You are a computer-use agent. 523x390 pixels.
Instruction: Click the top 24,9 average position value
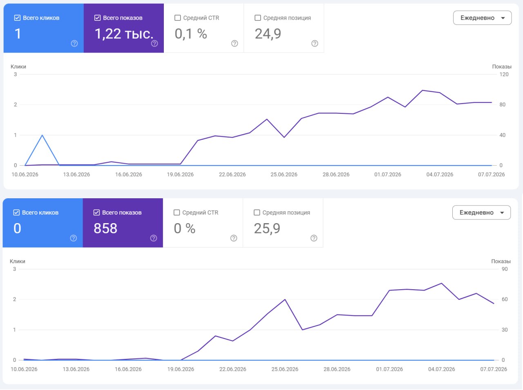coord(268,34)
